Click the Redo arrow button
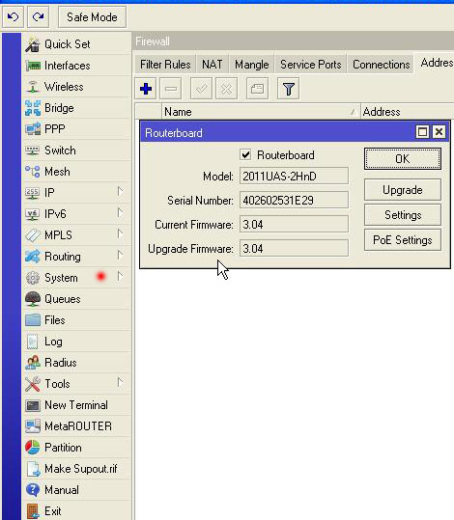Image resolution: width=454 pixels, height=520 pixels. 39,17
